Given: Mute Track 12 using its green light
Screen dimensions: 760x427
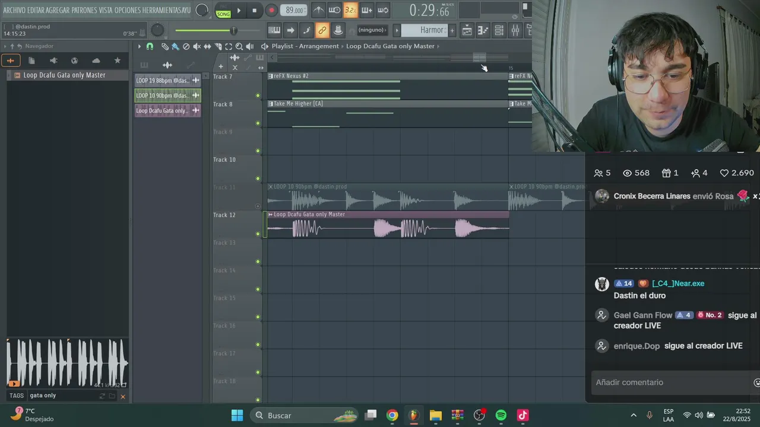Looking at the screenshot, I should pyautogui.click(x=258, y=234).
